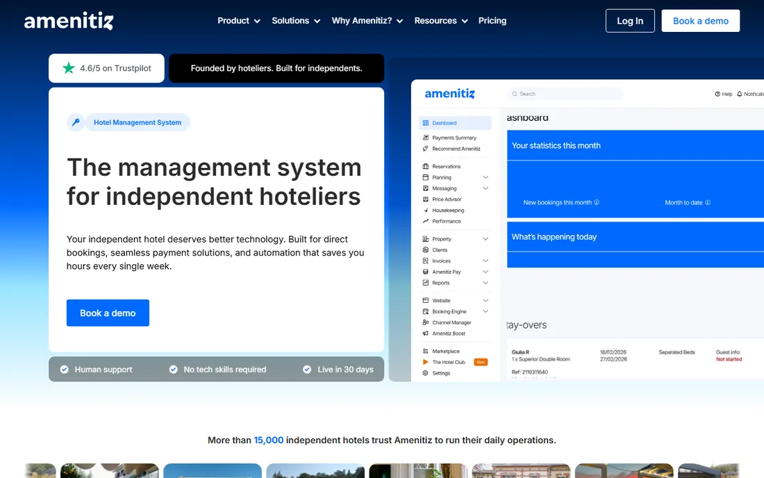
Task: Click the Hotel Management System tag
Action: 138,122
